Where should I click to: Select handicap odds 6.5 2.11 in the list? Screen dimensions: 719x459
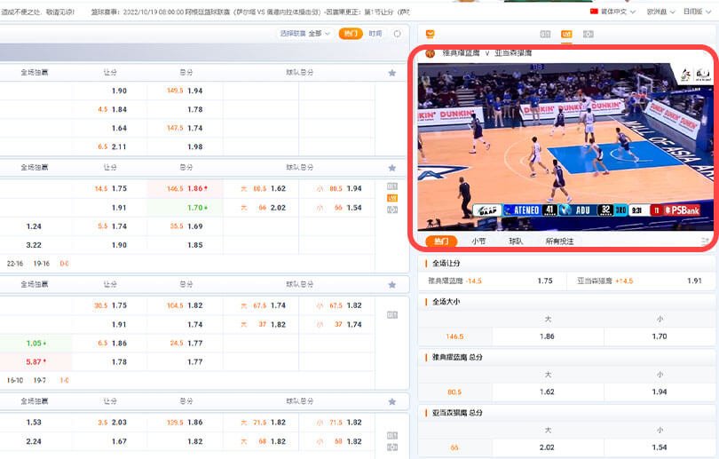[x=109, y=146]
